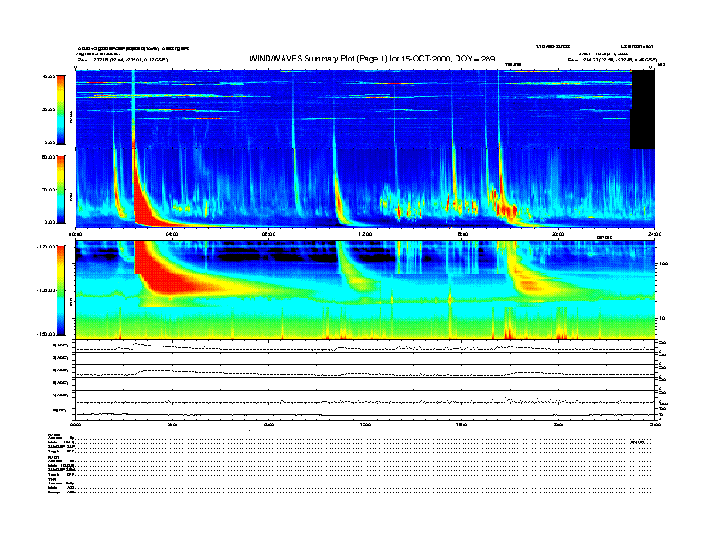Click 20:00 tick label on bottom line-plot axis
The height and width of the screenshot is (545, 706).
[x=558, y=424]
